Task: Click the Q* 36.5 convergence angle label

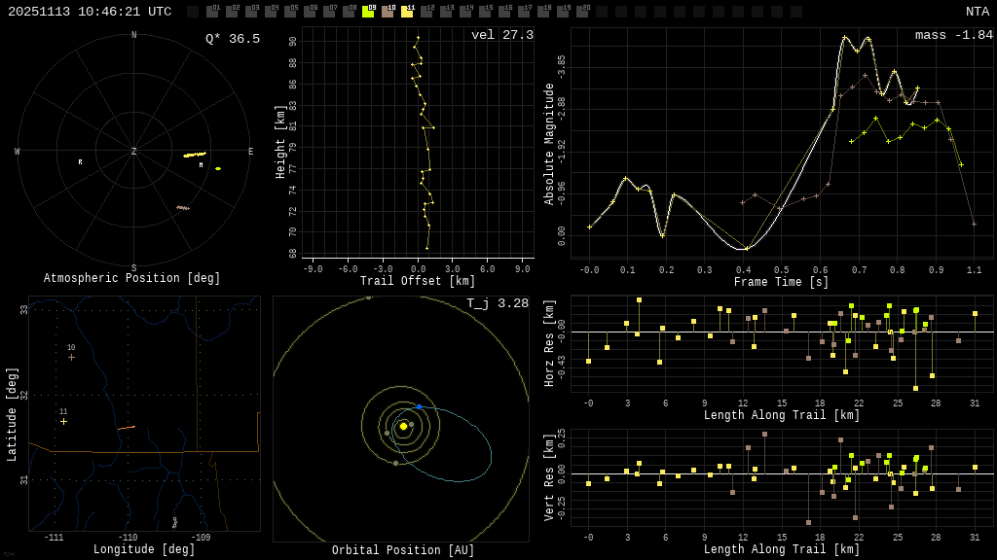Action: [232, 39]
